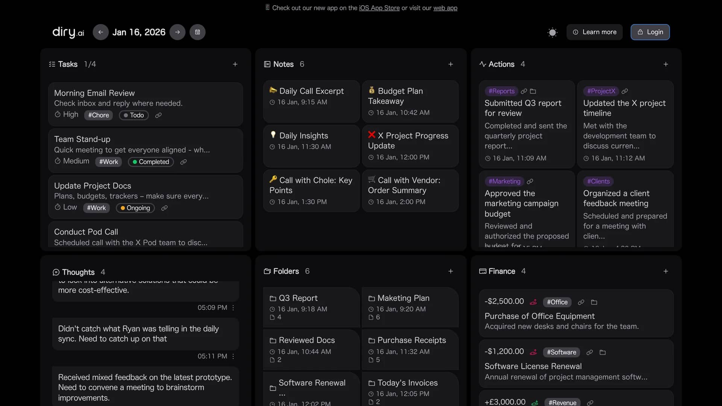
Task: Toggle light/dark theme sun icon
Action: [x=552, y=32]
